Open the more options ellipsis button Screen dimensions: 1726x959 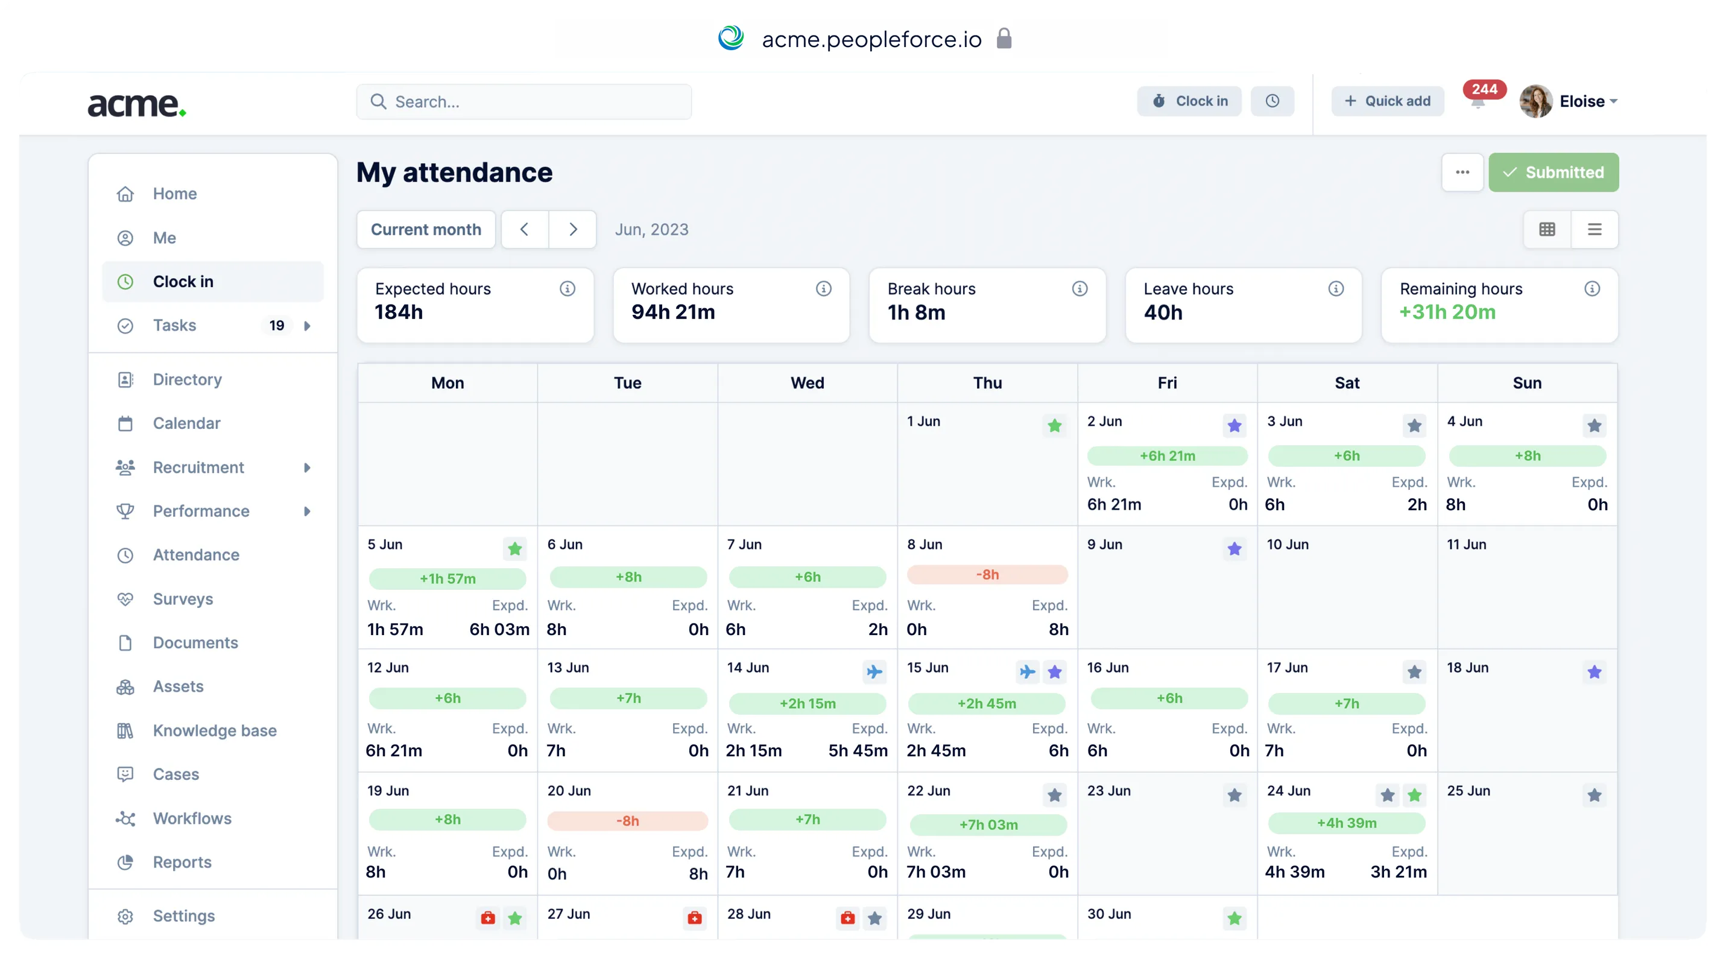(1462, 172)
